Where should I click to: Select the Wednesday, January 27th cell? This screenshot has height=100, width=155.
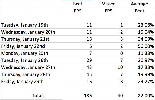coord(31,67)
